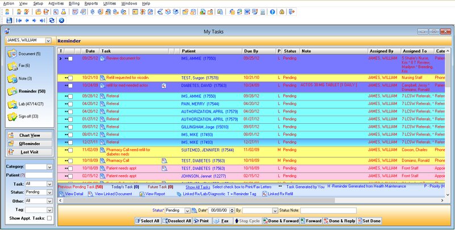The image size is (455, 230).
Task: Expand the JAMES, WILLIAM user dropdown
Action: tap(48, 41)
